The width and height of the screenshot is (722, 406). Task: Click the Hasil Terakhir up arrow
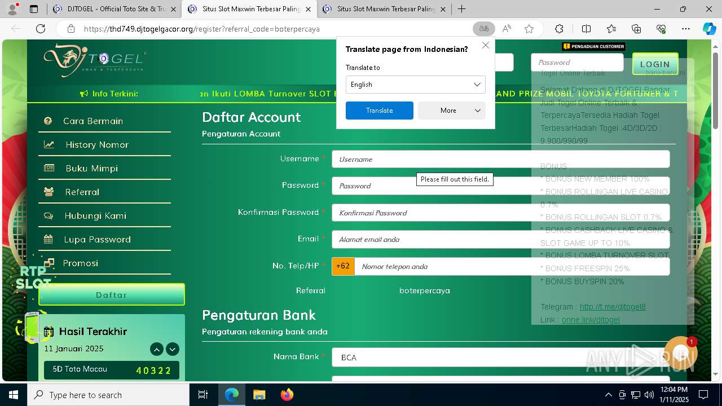click(x=157, y=349)
